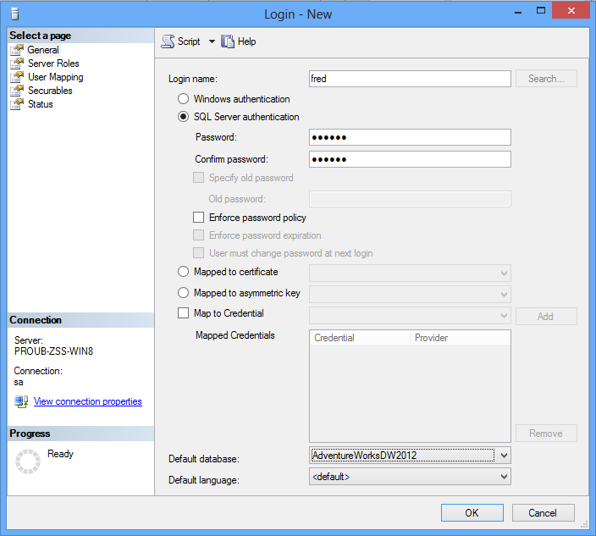Click the General page icon
This screenshot has height=536, width=596.
coord(17,50)
